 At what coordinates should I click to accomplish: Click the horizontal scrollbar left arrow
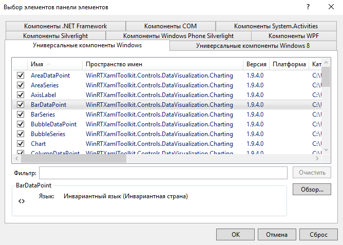click(17, 159)
